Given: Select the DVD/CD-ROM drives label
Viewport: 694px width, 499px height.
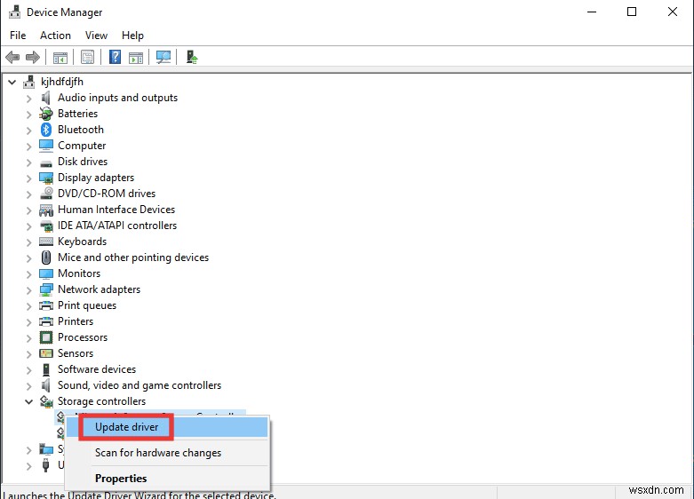Looking at the screenshot, I should coord(107,194).
